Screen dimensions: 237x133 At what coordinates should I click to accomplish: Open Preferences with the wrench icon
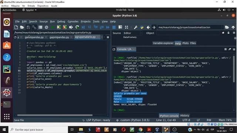pos(136,27)
